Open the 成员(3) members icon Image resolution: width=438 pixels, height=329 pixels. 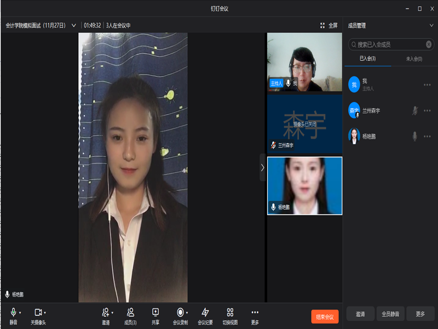130,313
